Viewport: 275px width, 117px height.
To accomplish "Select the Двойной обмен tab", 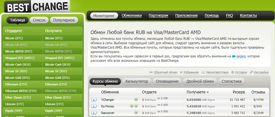I will click(x=200, y=81).
